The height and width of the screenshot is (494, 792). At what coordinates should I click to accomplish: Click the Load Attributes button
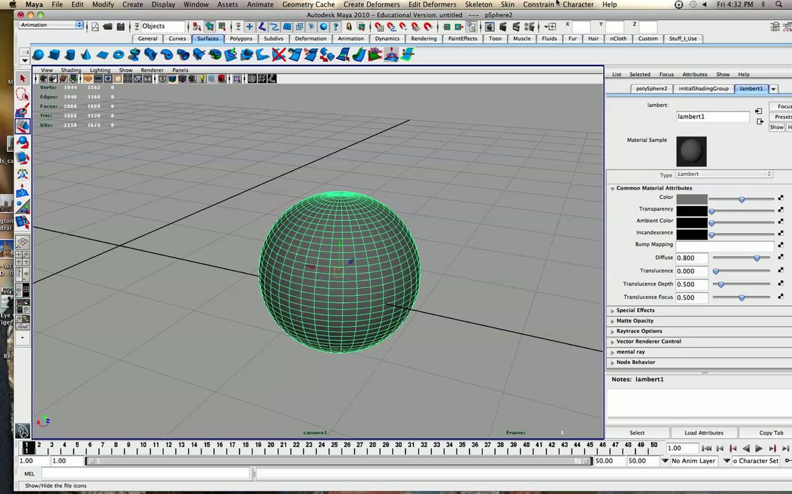pos(704,433)
